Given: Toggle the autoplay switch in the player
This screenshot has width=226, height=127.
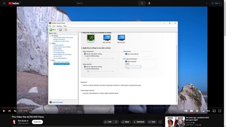Looking at the screenshot, I should [x=186, y=111].
